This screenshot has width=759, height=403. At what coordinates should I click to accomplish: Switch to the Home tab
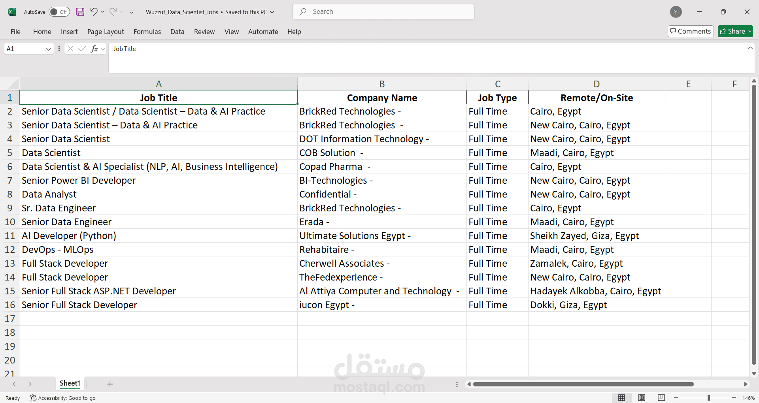pos(42,32)
